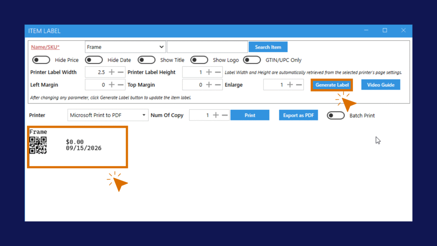The image size is (437, 246).
Task: Decrease Num Of Copy with minus icon
Action: tap(224, 115)
